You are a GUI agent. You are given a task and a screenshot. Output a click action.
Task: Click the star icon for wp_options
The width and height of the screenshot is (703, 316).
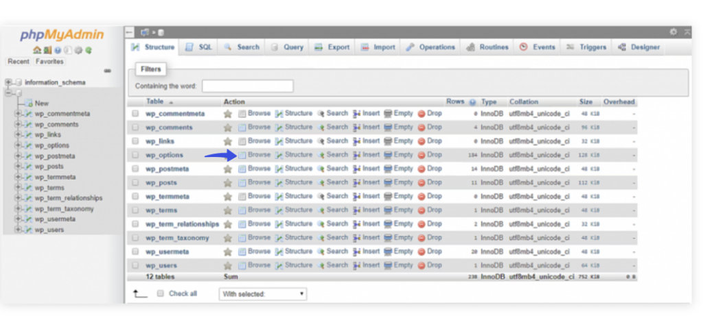click(228, 156)
